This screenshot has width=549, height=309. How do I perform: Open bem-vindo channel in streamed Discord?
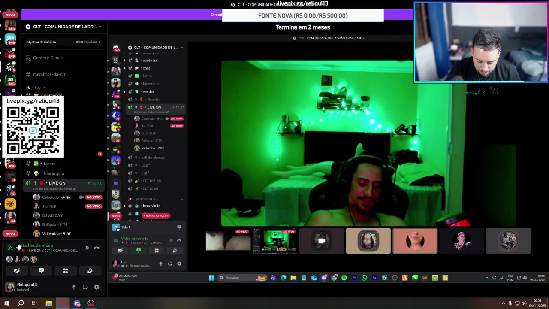151,206
